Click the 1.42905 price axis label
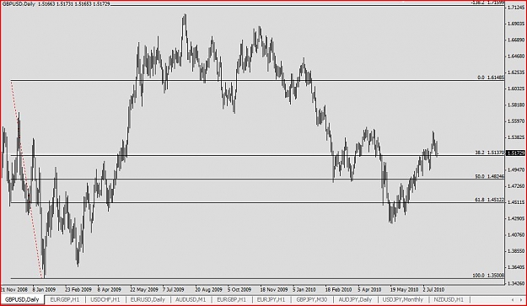The height and width of the screenshot is (306, 527). pyautogui.click(x=515, y=218)
